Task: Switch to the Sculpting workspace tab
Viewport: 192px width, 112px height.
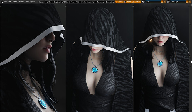Action: (x=57, y=2)
